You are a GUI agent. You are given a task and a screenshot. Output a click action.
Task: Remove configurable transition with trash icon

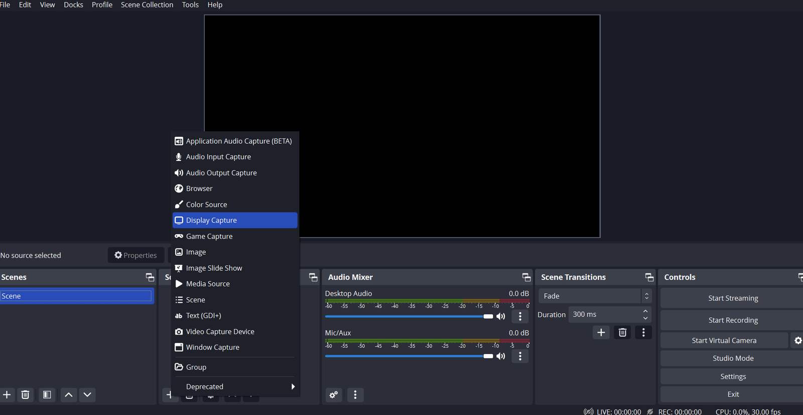pos(622,332)
